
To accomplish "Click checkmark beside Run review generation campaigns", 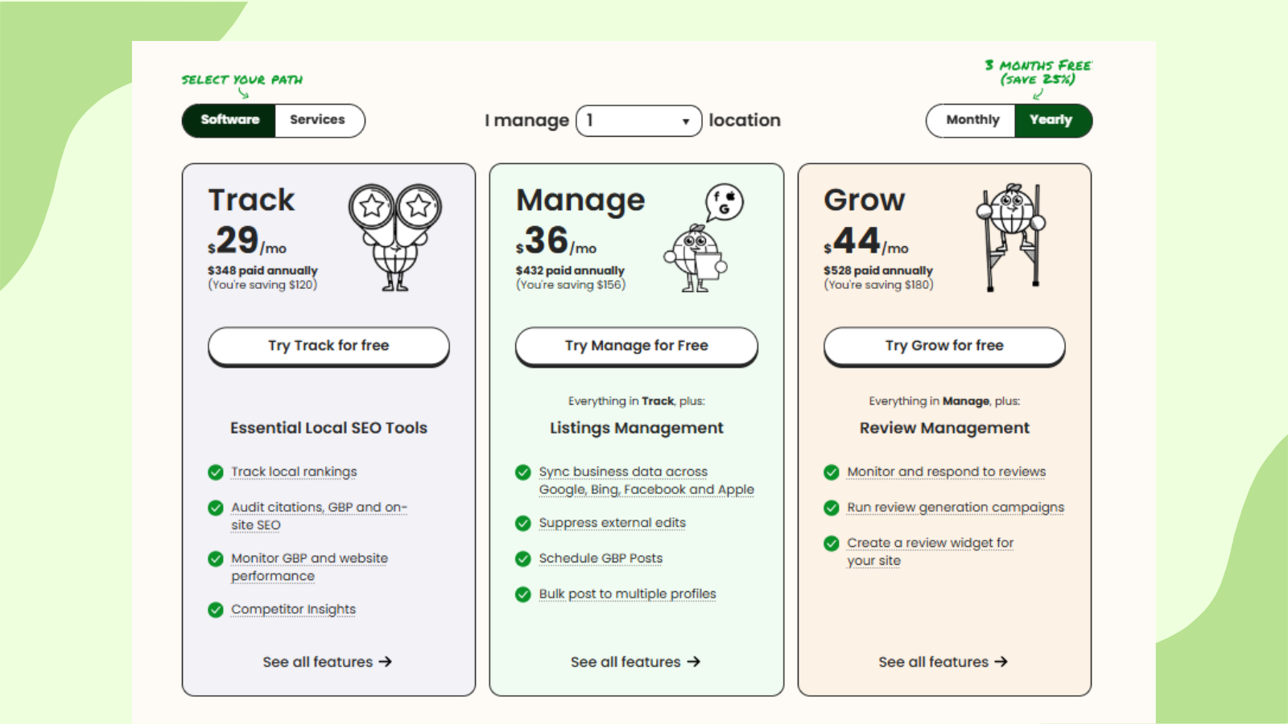I will coord(832,508).
